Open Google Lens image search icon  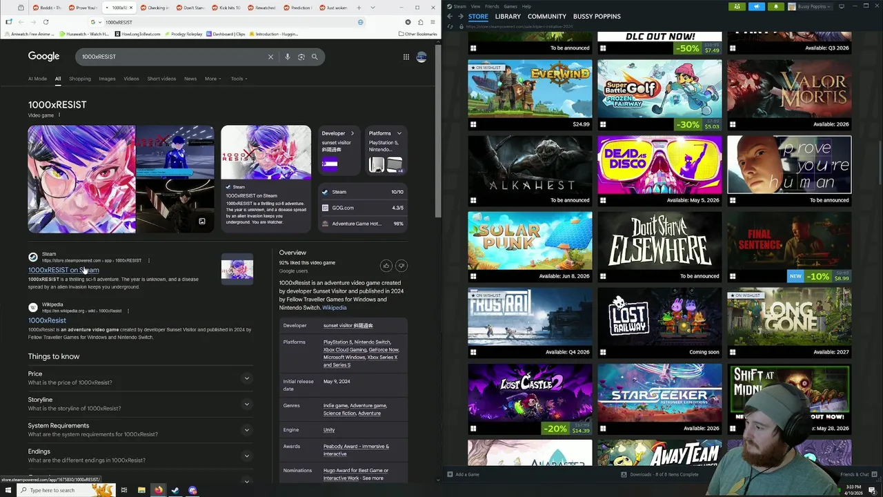pyautogui.click(x=301, y=57)
